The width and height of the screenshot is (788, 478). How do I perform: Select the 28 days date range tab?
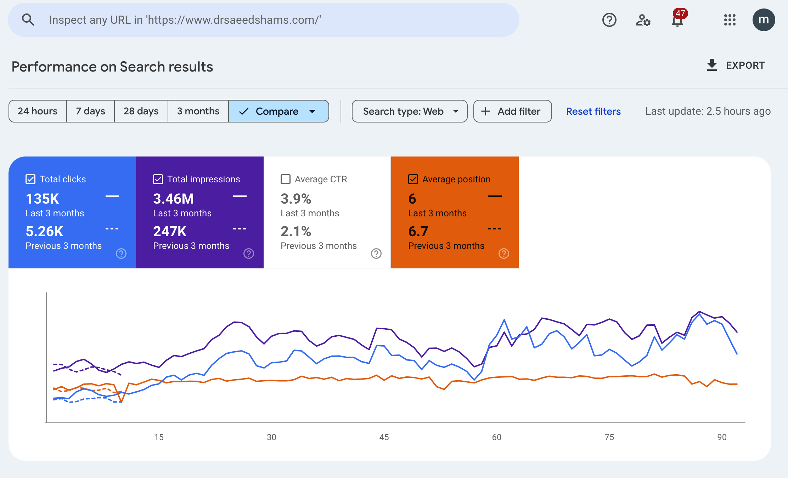pyautogui.click(x=141, y=111)
